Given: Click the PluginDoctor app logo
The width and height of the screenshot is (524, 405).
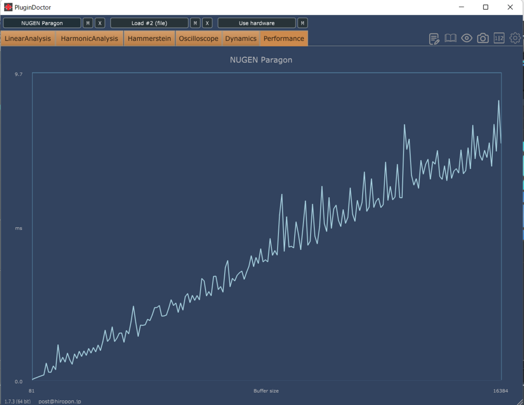Looking at the screenshot, I should pos(8,7).
